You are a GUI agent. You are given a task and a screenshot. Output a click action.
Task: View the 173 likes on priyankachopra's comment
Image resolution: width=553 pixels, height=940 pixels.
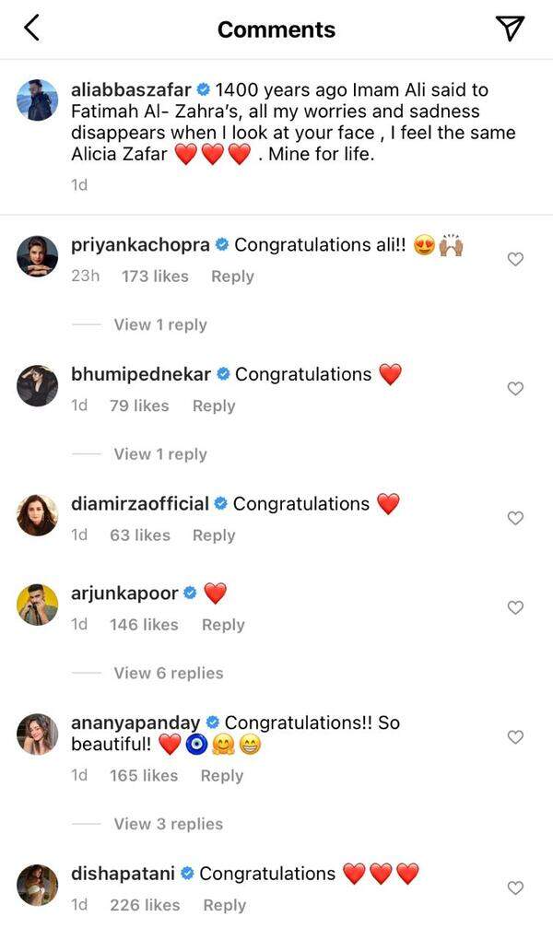tap(155, 276)
